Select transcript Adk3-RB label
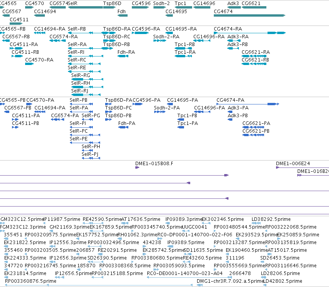 tap(237, 44)
